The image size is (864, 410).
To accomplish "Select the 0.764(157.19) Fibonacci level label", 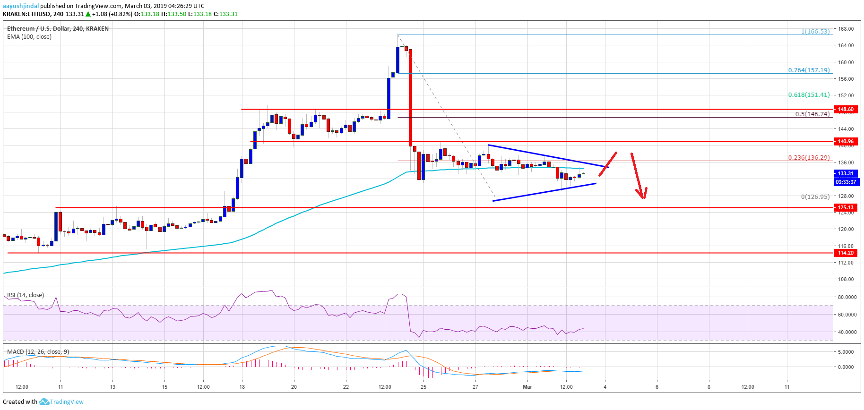I will point(809,70).
